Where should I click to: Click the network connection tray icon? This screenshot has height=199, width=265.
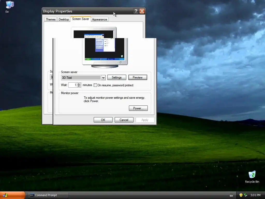[246, 195]
